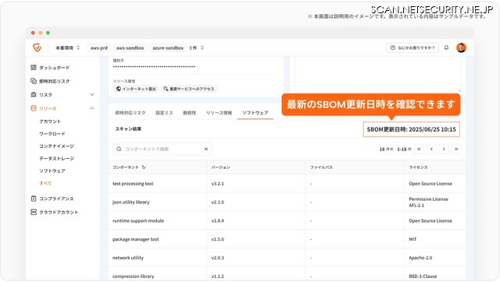Select the azure-sandbox account chip

168,48
